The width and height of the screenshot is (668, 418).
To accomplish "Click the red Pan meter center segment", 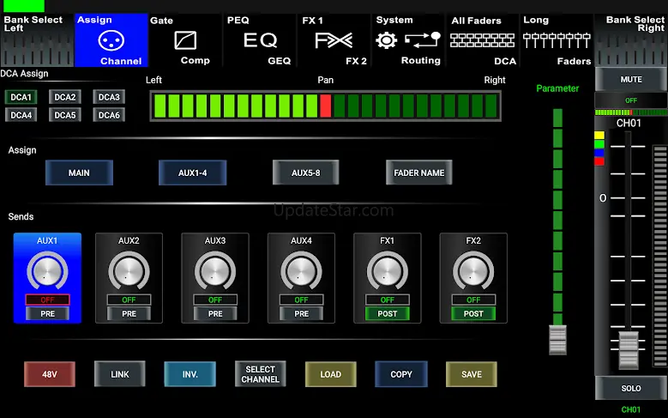I will pos(326,106).
